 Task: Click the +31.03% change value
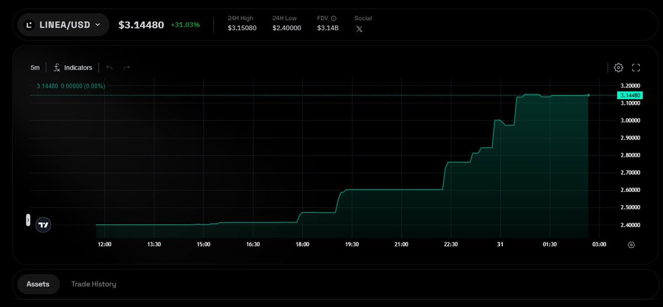pos(186,25)
